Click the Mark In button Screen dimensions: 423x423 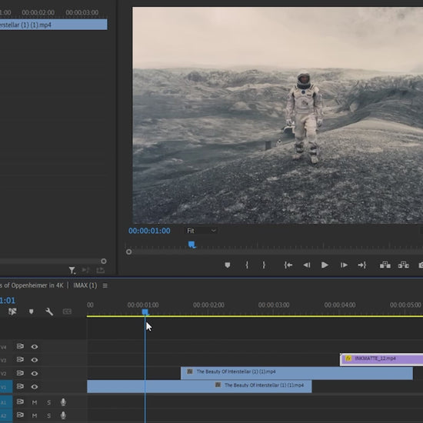247,265
